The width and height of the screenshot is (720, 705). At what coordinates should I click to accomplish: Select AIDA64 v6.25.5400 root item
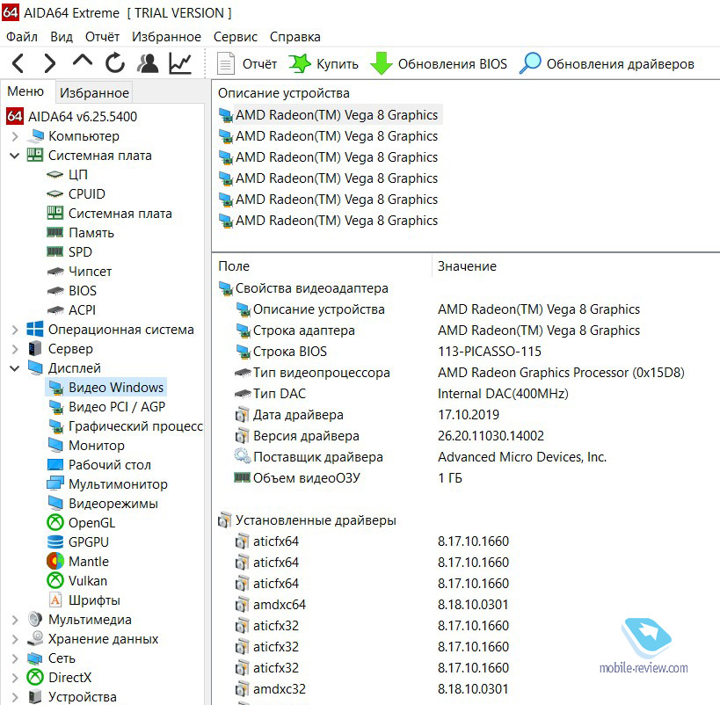tap(72, 116)
